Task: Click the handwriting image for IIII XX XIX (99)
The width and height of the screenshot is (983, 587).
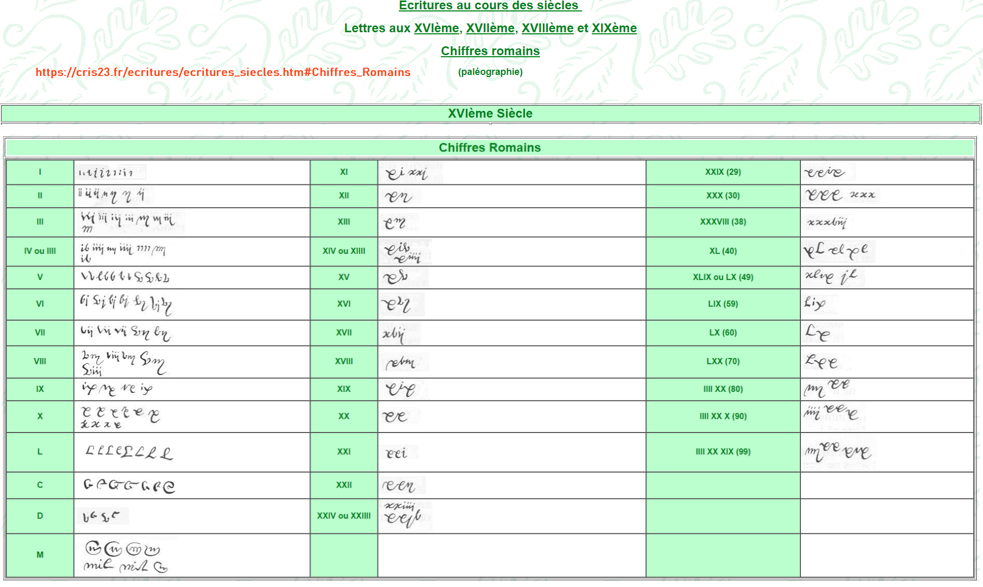Action: click(x=837, y=452)
